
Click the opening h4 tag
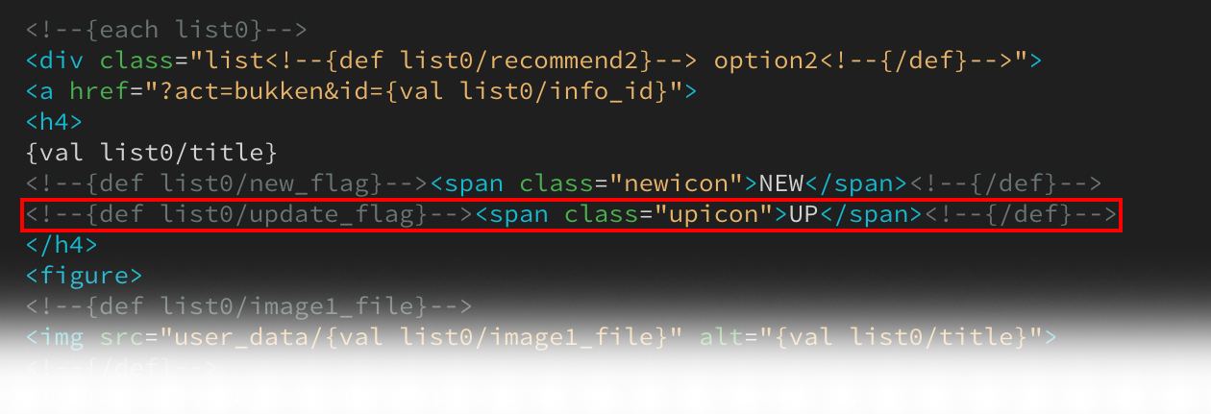pyautogui.click(x=55, y=123)
